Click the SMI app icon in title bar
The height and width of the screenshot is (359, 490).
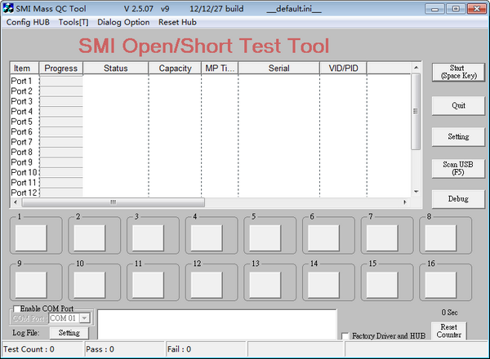click(x=8, y=7)
